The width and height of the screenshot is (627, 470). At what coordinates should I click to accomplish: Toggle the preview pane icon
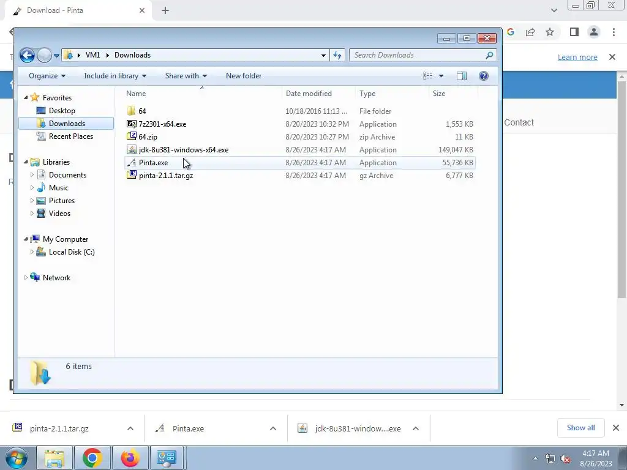click(x=462, y=75)
